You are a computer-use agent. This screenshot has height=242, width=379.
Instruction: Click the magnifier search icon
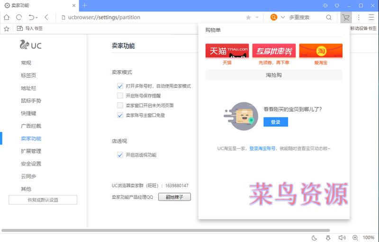pyautogui.click(x=329, y=18)
